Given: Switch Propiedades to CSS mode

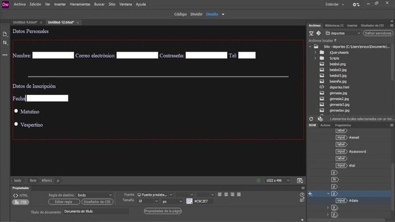Looking at the screenshot, I should [20, 202].
